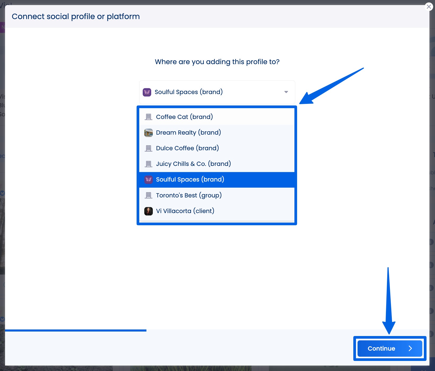This screenshot has height=371, width=435.
Task: Click the Juicy Chills & Co. building icon
Action: [x=149, y=164]
